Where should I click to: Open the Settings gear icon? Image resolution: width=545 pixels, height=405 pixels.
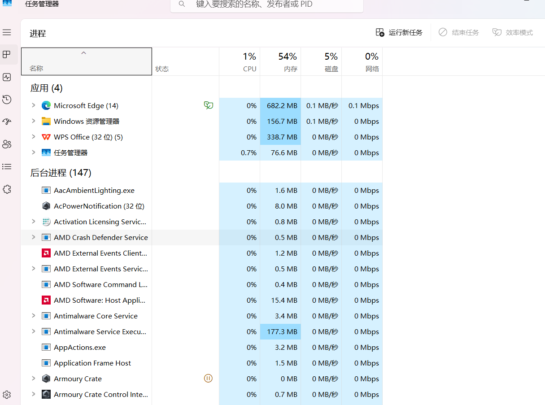(7, 395)
